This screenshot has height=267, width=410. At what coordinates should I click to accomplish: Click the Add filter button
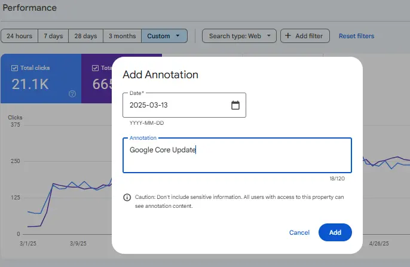tap(305, 36)
